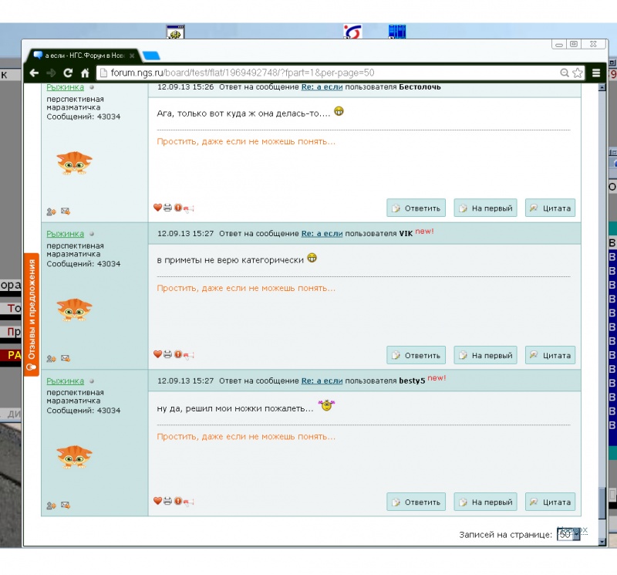Go back using the browser back arrow

[34, 73]
